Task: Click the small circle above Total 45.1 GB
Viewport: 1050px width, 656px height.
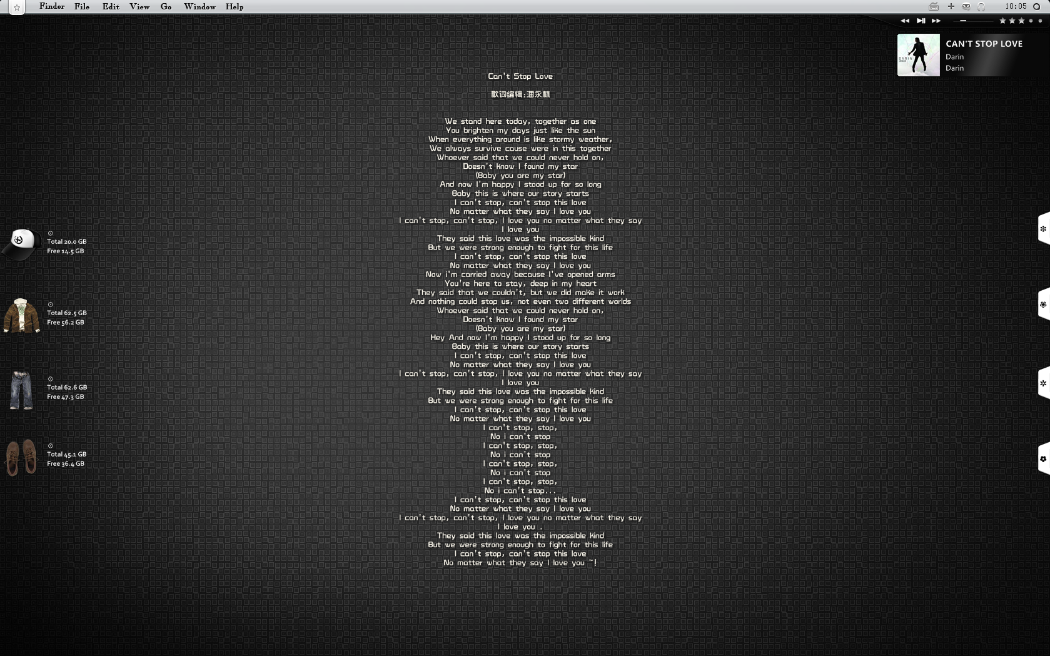Action: (x=51, y=446)
